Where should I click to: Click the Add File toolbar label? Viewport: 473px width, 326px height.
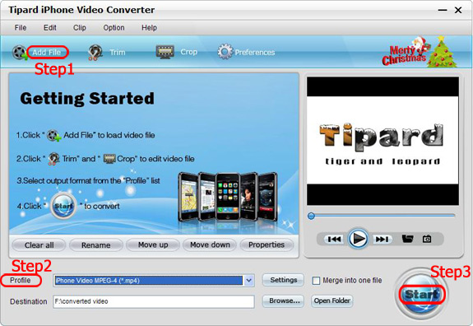[47, 53]
